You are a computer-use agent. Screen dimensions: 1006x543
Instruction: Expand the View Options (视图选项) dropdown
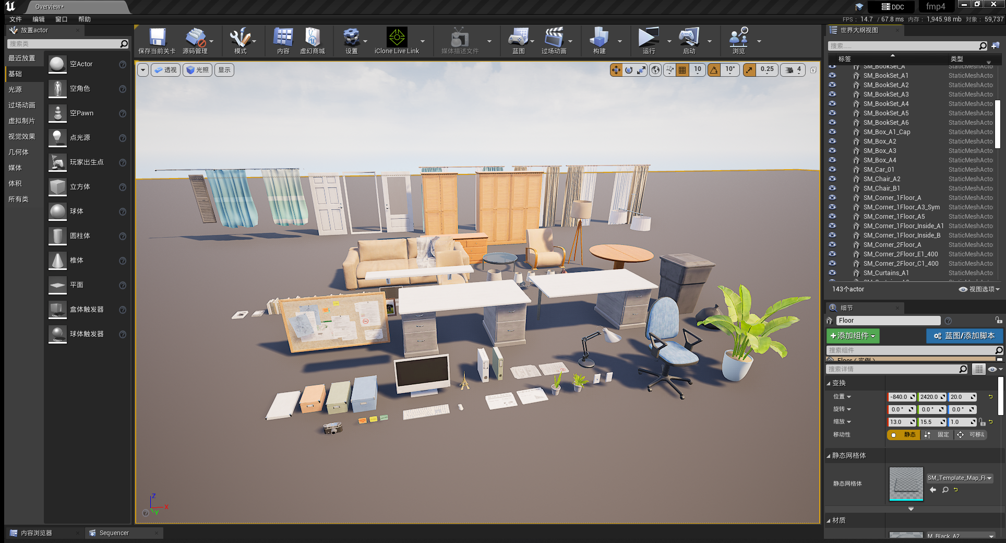pos(979,289)
